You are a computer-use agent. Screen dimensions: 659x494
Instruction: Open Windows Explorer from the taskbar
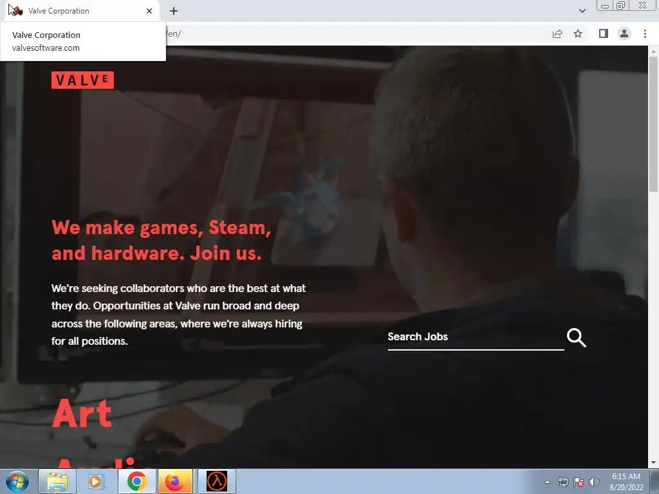pos(57,481)
